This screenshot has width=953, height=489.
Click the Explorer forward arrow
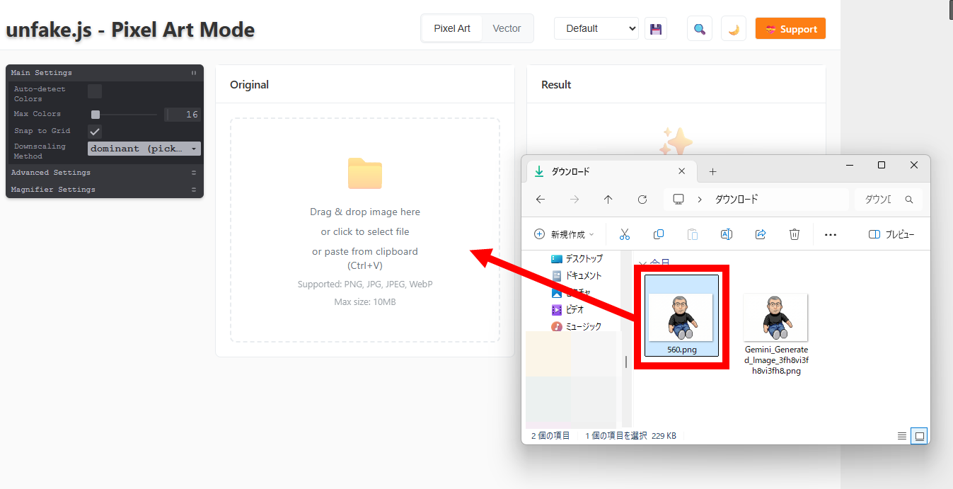[574, 200]
